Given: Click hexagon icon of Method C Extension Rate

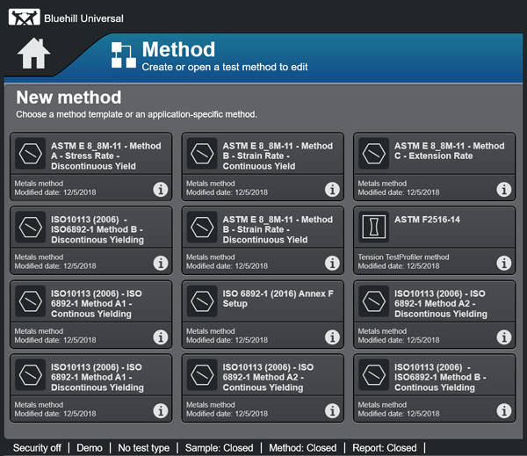Looking at the screenshot, I should click(x=374, y=154).
